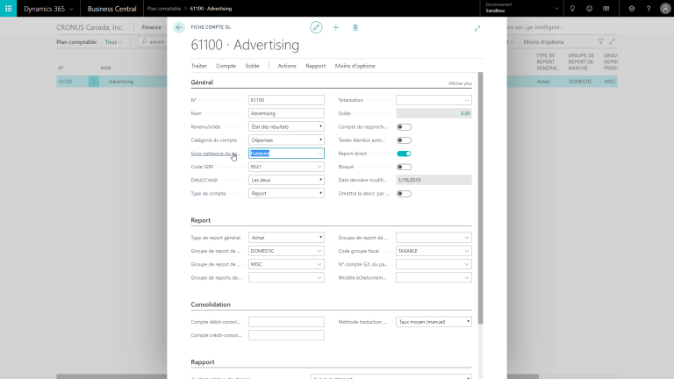Open the Dynamics 365 app launcher grid
Viewport: 674px width, 379px height.
[8, 9]
